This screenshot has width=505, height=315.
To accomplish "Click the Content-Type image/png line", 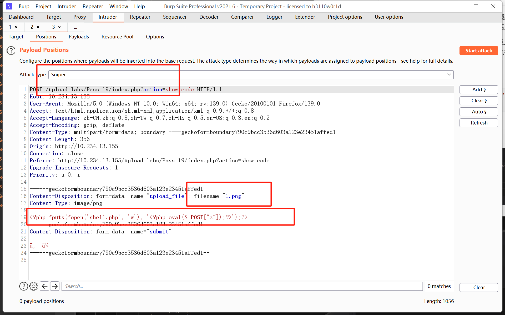I will [x=66, y=203].
